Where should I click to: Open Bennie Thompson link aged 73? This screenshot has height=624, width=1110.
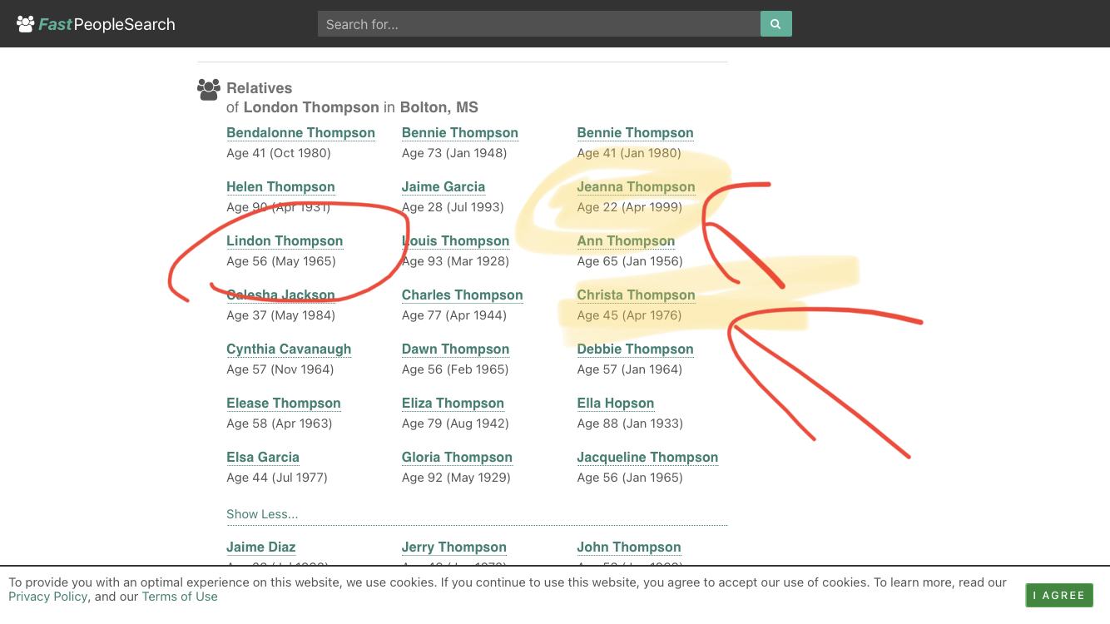(459, 133)
